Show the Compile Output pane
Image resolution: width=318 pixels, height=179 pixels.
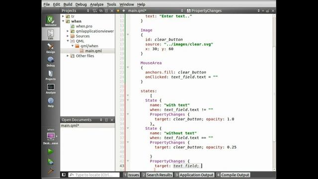[233, 175]
